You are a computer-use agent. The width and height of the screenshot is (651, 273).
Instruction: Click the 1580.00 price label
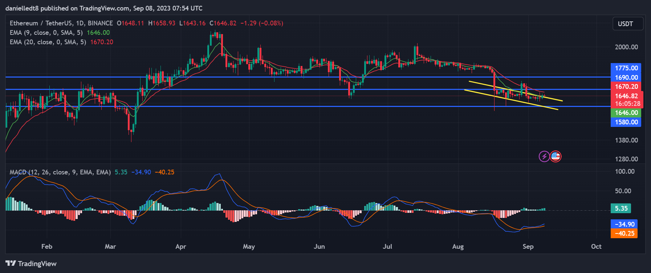click(626, 122)
